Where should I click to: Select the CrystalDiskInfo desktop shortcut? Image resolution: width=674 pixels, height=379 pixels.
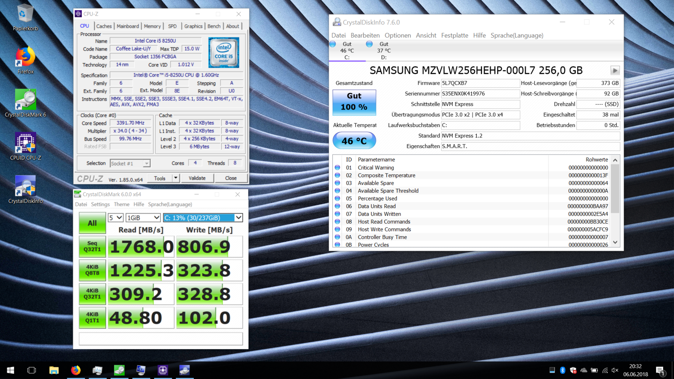25,189
